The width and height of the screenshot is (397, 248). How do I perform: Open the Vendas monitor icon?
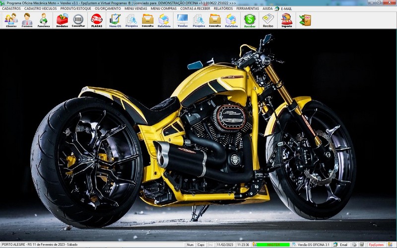(x=183, y=20)
